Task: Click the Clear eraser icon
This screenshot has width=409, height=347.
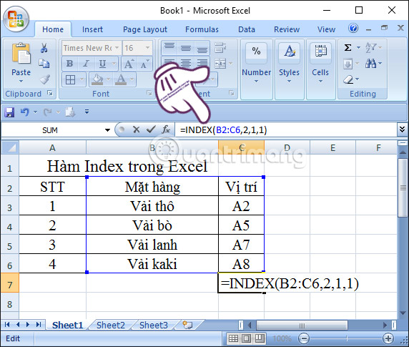Action: coord(348,79)
